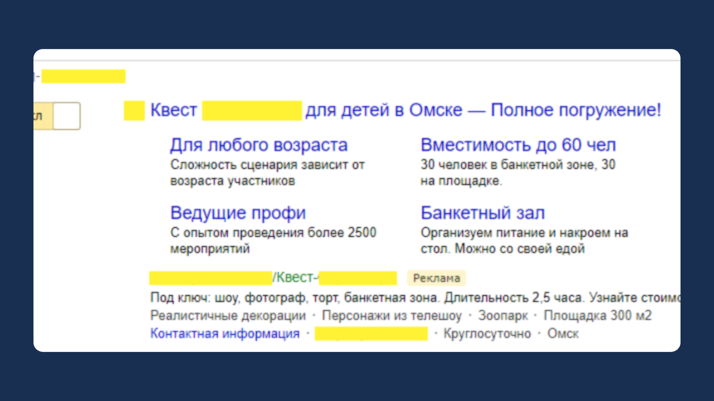Click the description line starting 'Под ключ: шоу, фотограф'
The image size is (714, 401).
pos(415,298)
